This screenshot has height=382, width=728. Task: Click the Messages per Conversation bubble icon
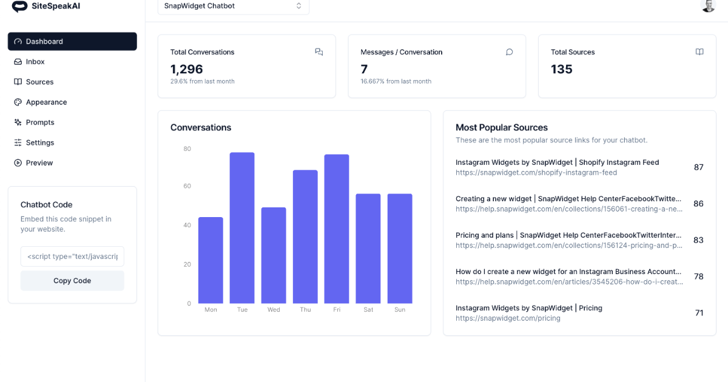509,52
